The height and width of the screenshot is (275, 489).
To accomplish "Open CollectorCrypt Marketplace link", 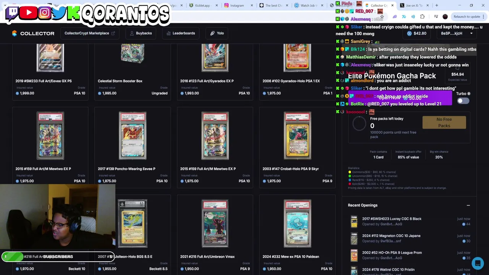I will 90,33.
